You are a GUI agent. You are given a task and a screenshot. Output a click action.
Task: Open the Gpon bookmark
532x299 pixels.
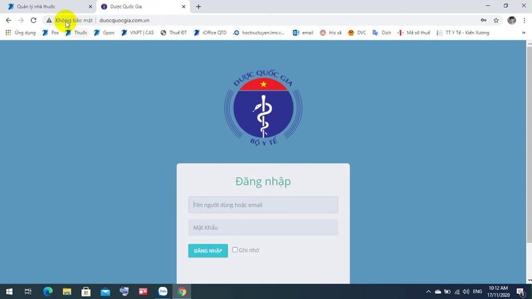click(104, 33)
